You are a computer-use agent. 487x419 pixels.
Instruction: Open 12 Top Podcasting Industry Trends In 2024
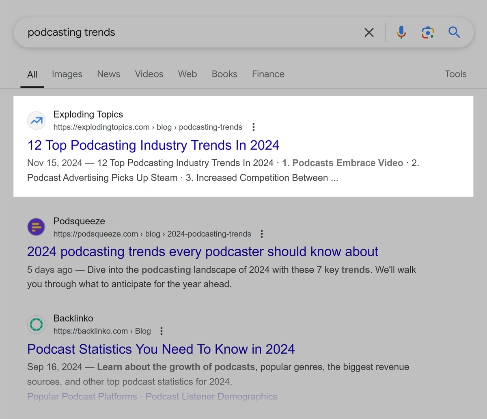tap(153, 145)
